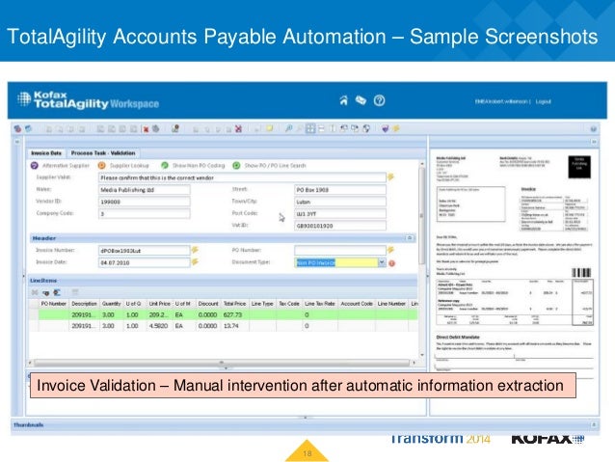Image resolution: width=615 pixels, height=462 pixels.
Task: Click the Company Code field
Action: click(145, 214)
